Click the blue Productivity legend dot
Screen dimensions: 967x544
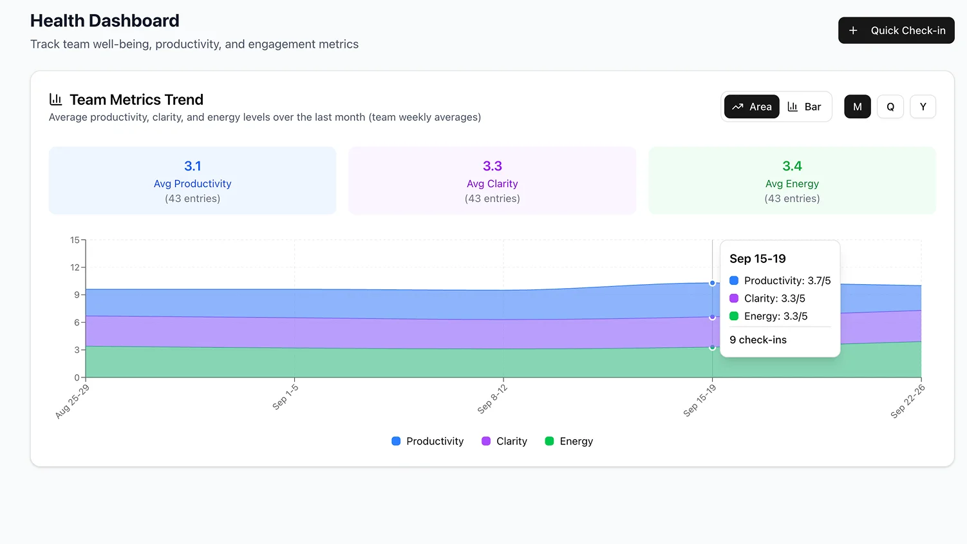pos(395,441)
